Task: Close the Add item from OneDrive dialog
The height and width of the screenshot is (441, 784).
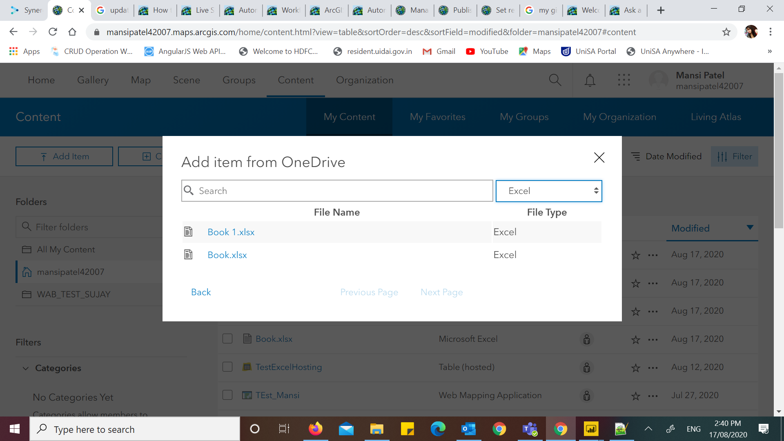Action: coord(599,158)
